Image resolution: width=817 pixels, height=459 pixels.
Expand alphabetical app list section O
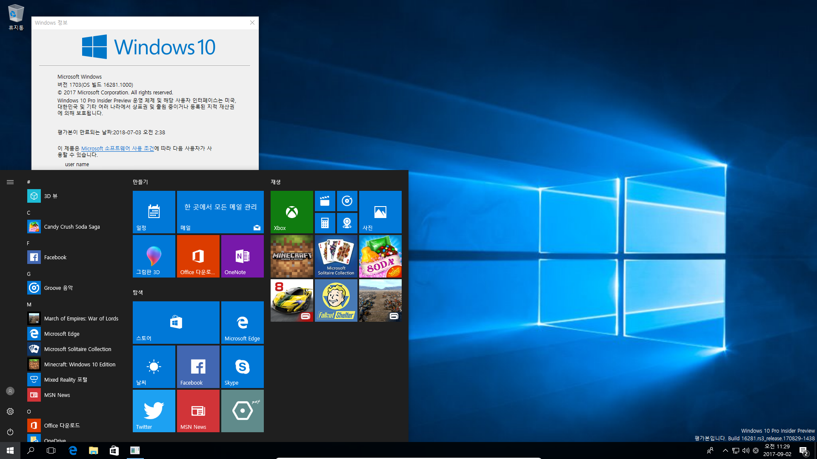(x=29, y=411)
